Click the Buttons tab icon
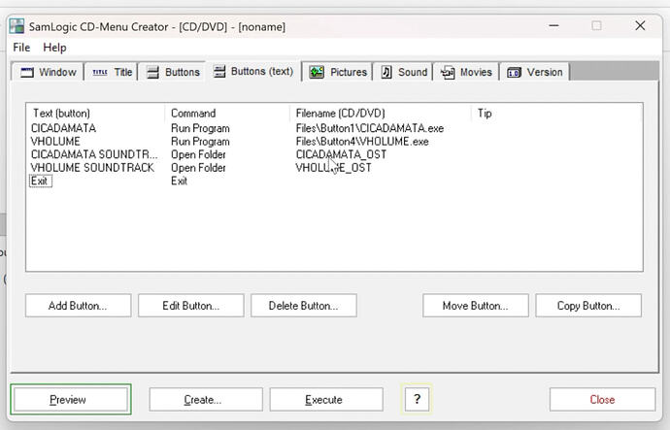Viewport: 670px width, 430px height. (x=153, y=72)
